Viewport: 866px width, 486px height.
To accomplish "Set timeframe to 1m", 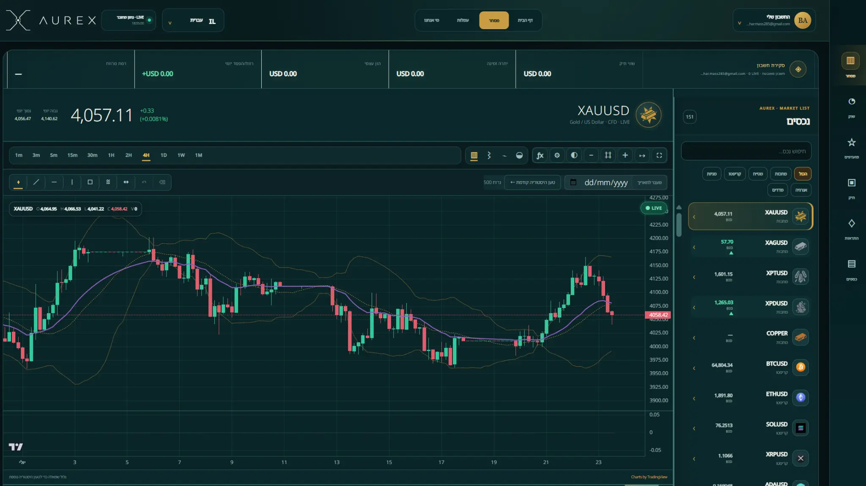I will point(19,156).
